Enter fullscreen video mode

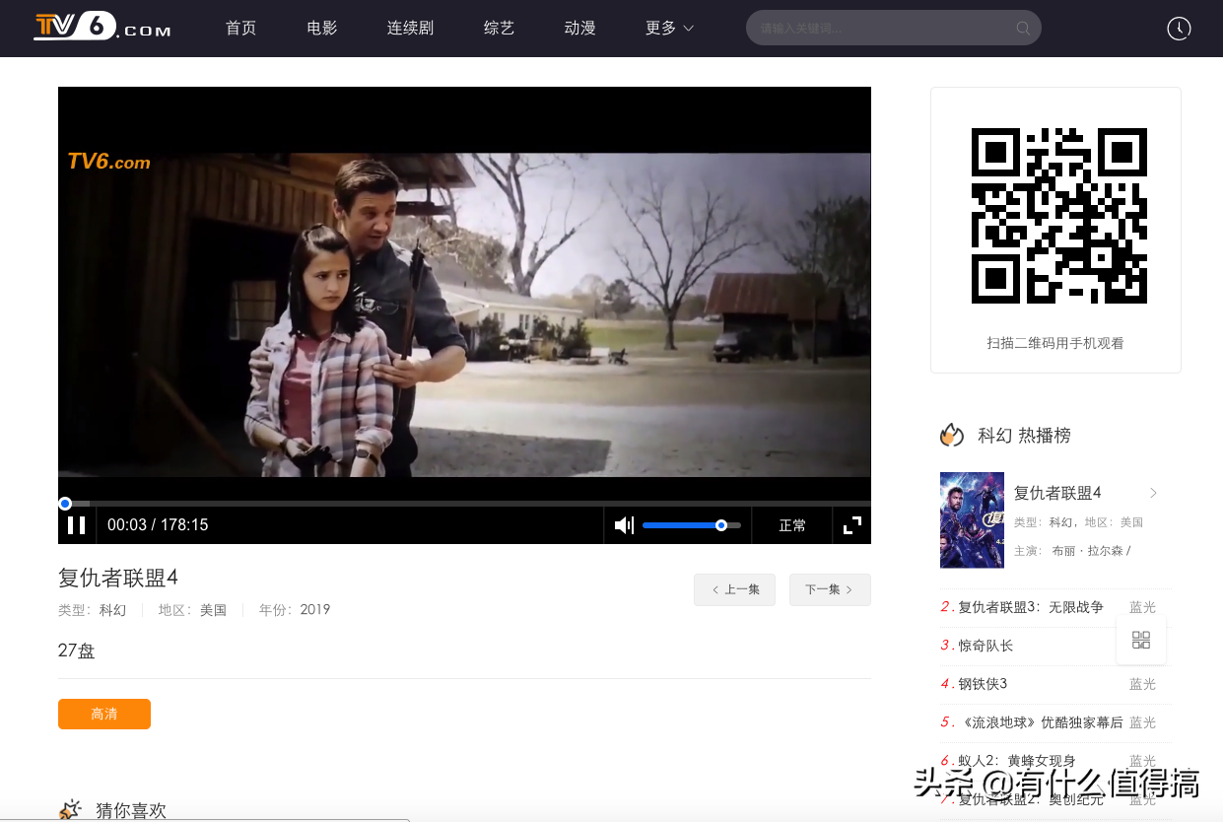852,525
